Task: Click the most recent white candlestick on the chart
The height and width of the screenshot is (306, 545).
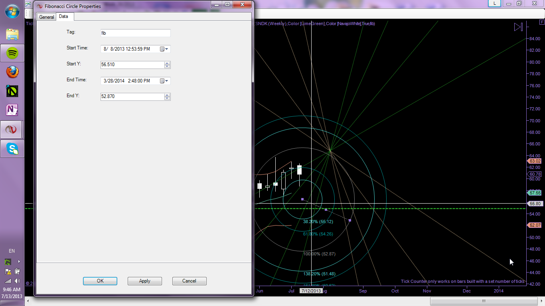Action: tap(299, 170)
